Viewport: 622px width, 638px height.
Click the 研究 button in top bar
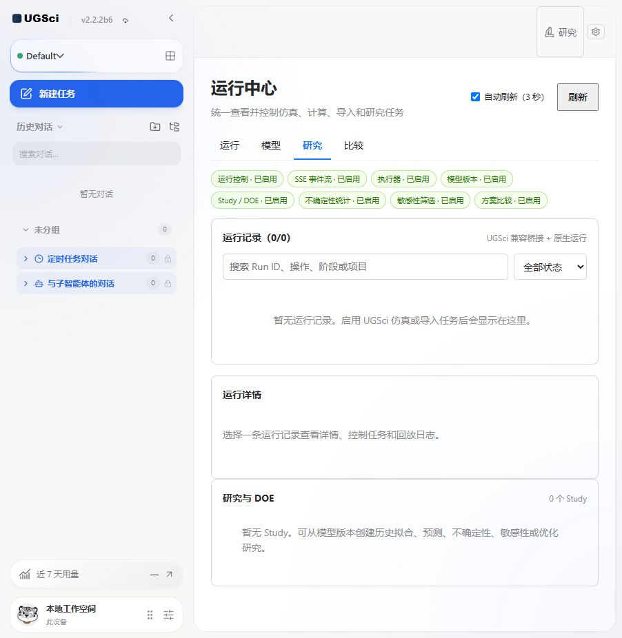561,32
